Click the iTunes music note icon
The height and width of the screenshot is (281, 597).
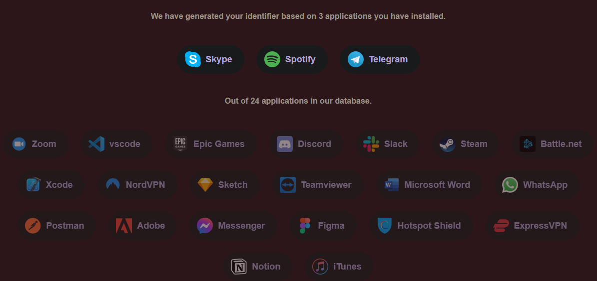coord(320,267)
